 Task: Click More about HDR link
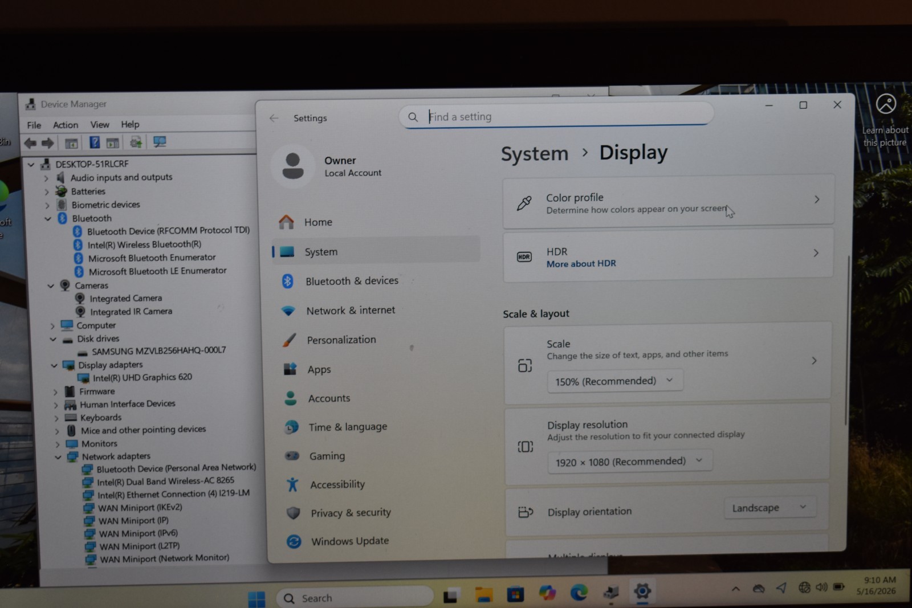pyautogui.click(x=581, y=264)
